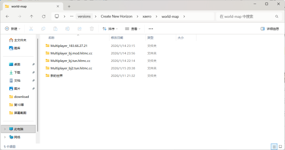Screen dimensions: 285x150
Task: Open 桌面 (Desktop) in sidebar
Action: tap(15, 64)
